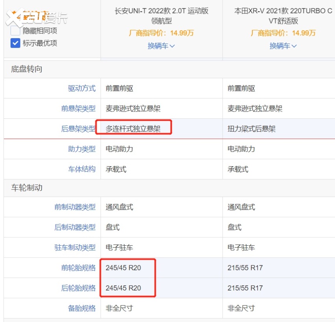Open the 长安UNI-T 2022款 model title
The image size is (335, 322).
click(x=162, y=16)
